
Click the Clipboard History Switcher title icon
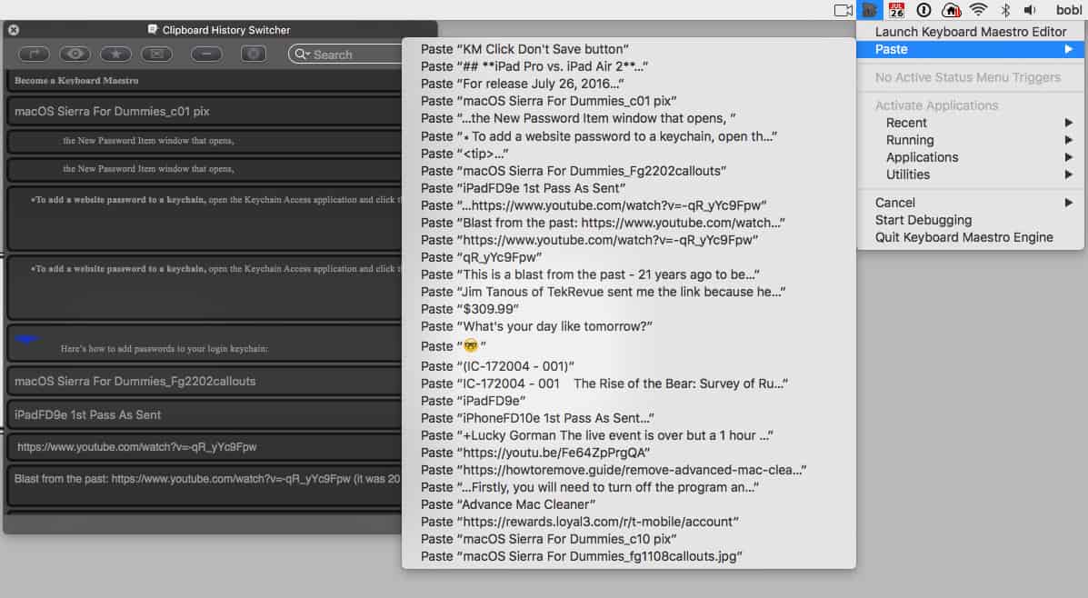(x=153, y=30)
